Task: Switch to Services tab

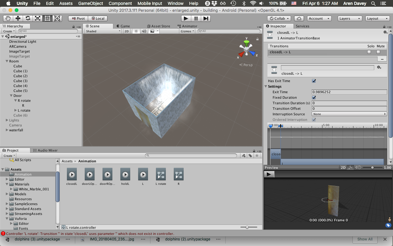Action: tap(302, 26)
